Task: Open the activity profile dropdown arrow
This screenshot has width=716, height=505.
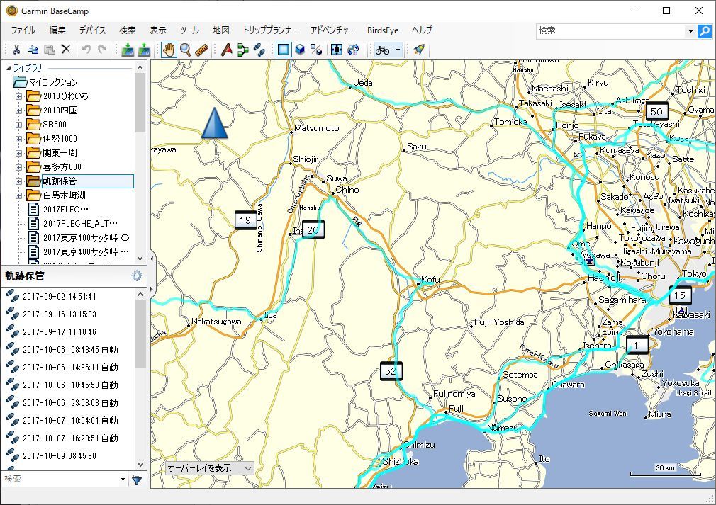Action: (x=398, y=50)
